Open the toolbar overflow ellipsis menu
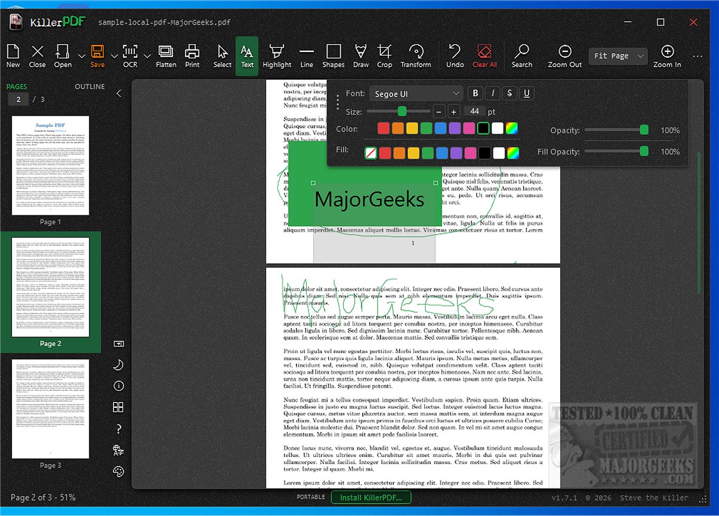The height and width of the screenshot is (516, 719). [x=698, y=56]
